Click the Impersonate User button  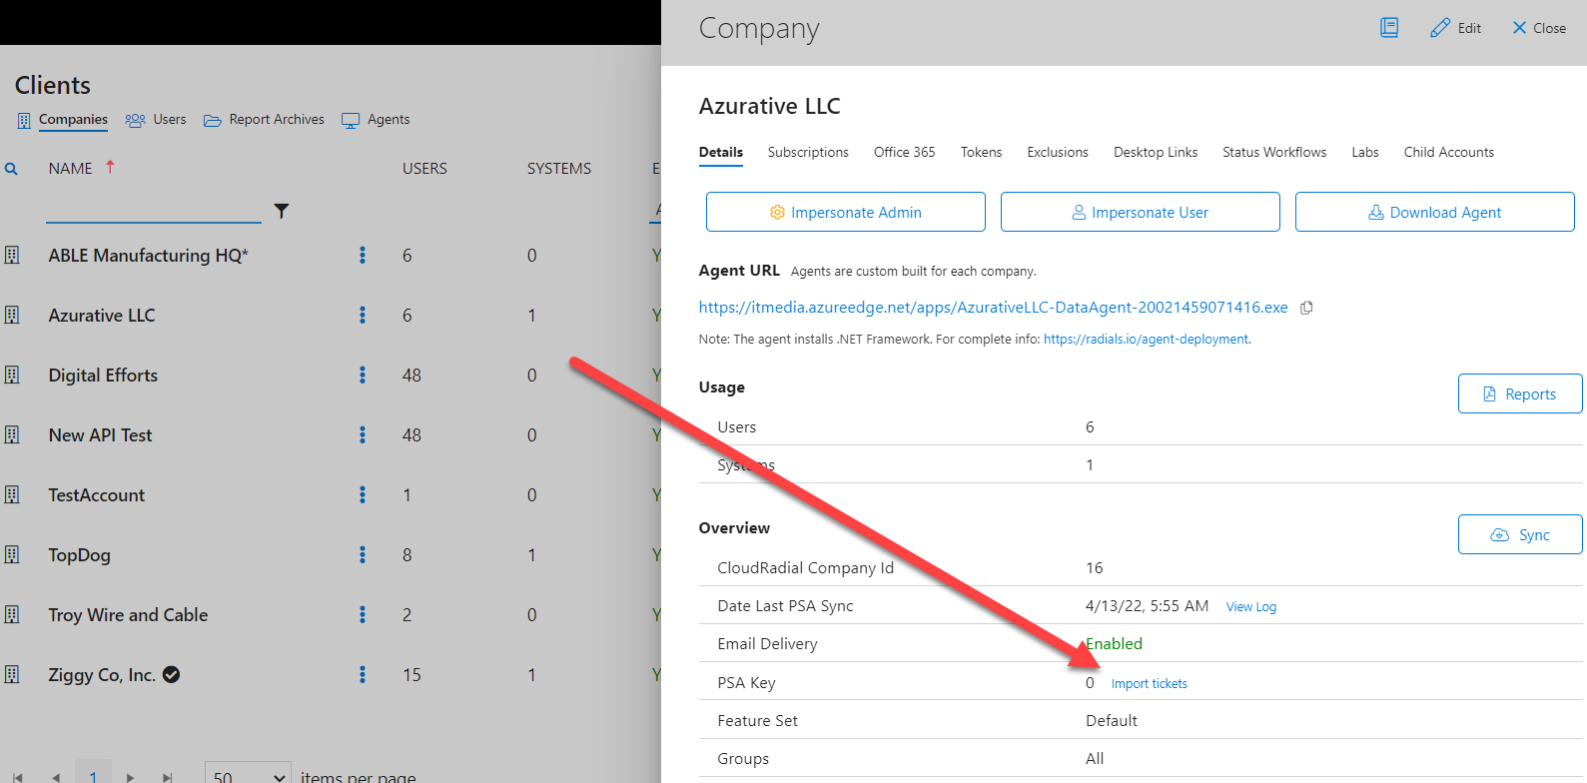click(x=1141, y=212)
